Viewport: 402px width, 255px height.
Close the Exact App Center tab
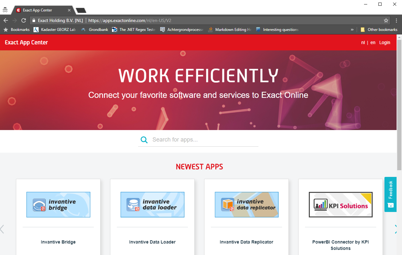click(69, 10)
